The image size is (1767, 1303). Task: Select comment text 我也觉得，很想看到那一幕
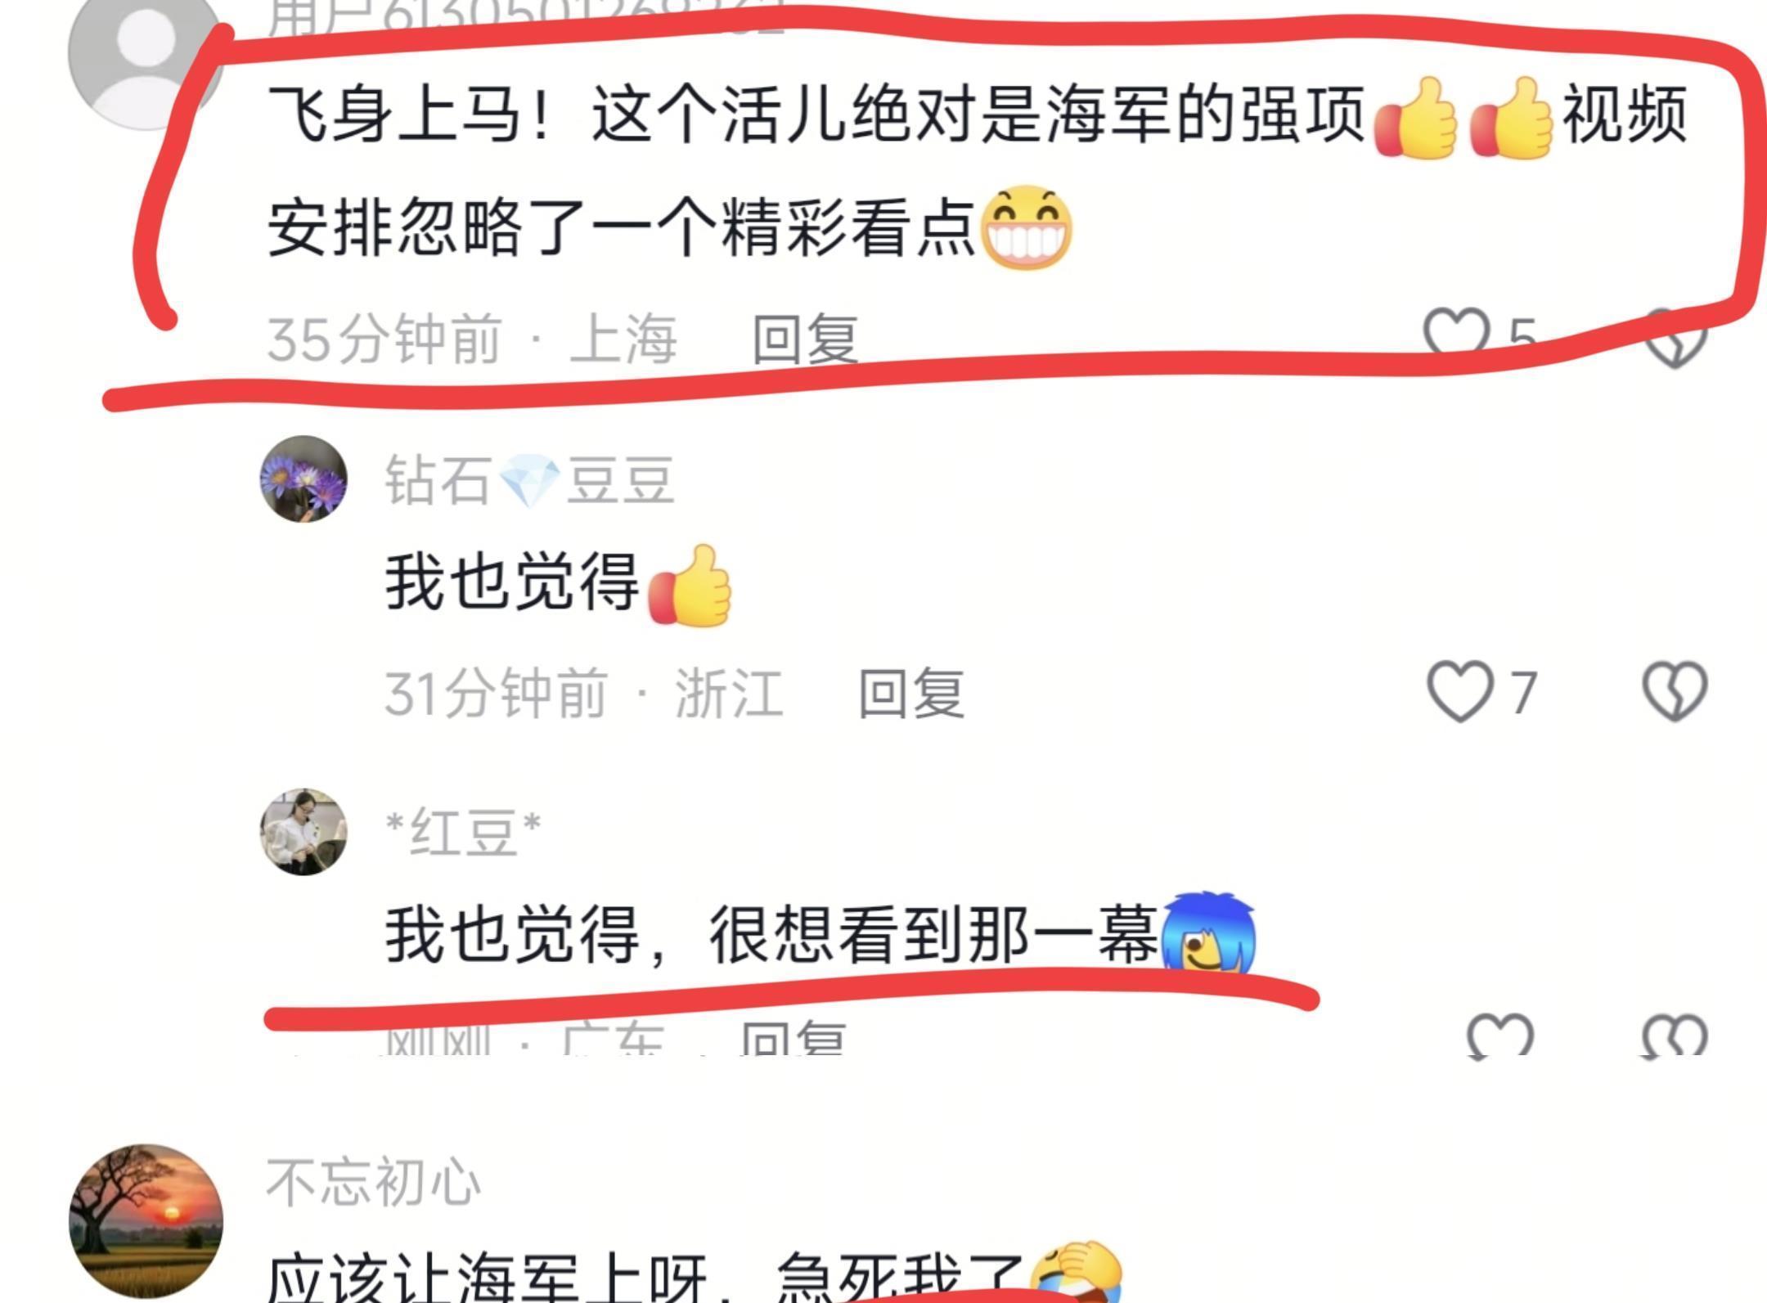[x=821, y=934]
